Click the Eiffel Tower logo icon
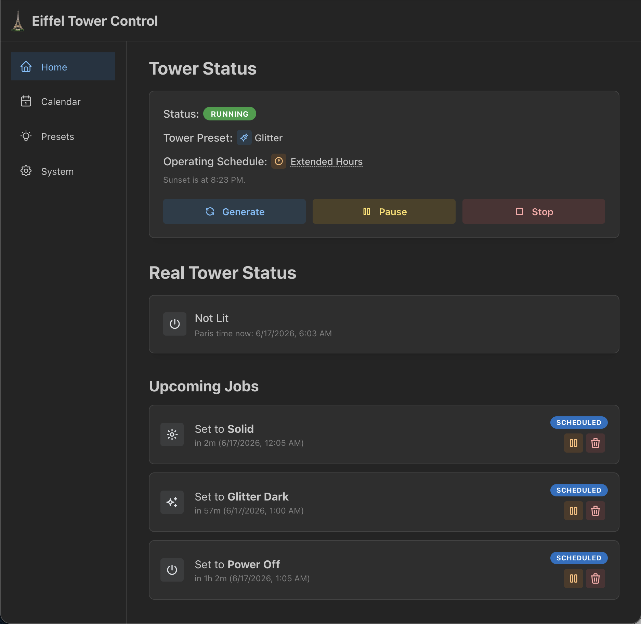This screenshot has height=624, width=641. pos(18,21)
